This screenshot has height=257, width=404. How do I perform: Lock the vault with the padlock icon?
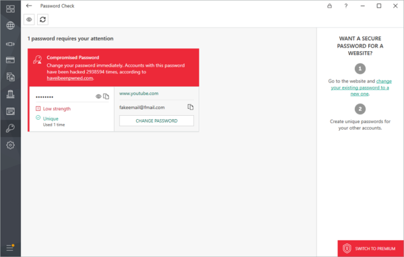(x=329, y=5)
